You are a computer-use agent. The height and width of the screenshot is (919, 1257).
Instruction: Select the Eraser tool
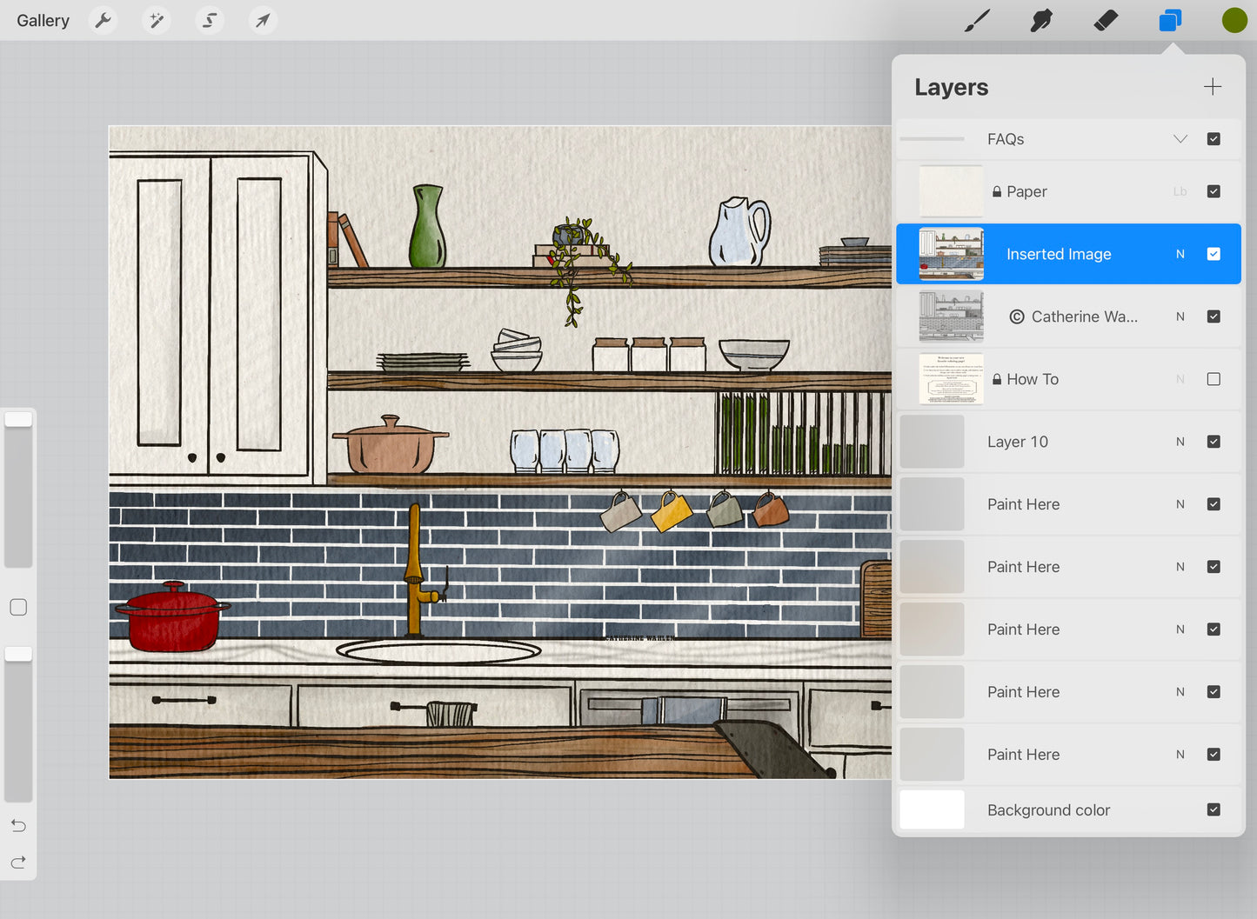1106,20
